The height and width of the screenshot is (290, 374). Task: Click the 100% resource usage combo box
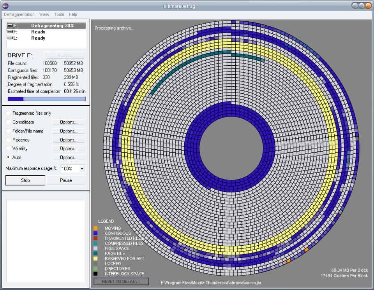[x=72, y=169]
